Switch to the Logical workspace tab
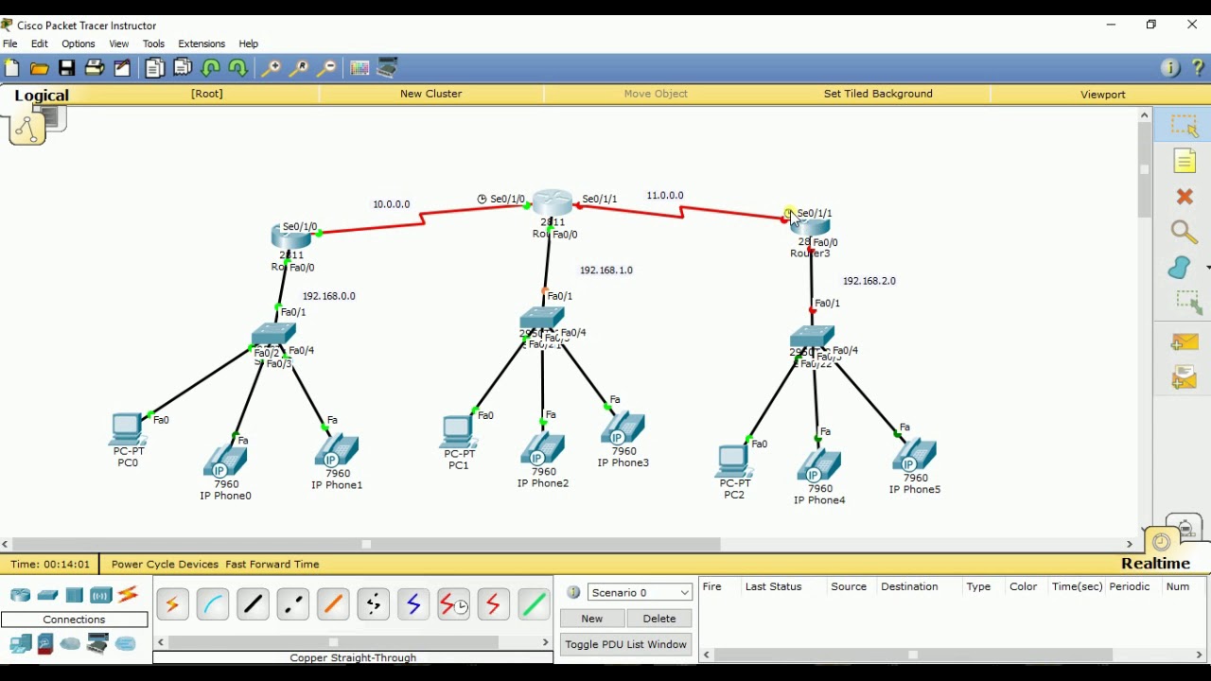The height and width of the screenshot is (681, 1211). [42, 96]
